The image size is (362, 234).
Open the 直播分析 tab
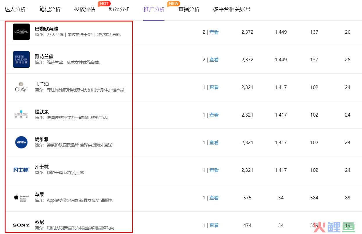coord(189,9)
